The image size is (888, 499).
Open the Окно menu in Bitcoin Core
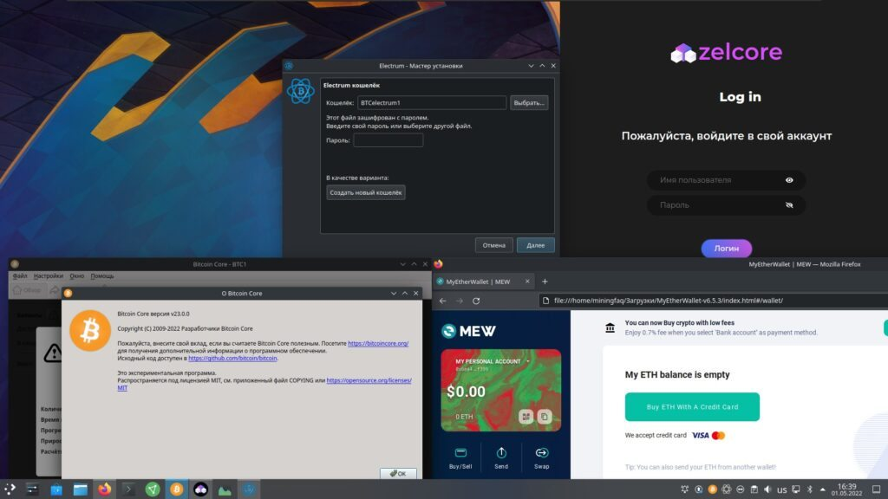pyautogui.click(x=76, y=276)
